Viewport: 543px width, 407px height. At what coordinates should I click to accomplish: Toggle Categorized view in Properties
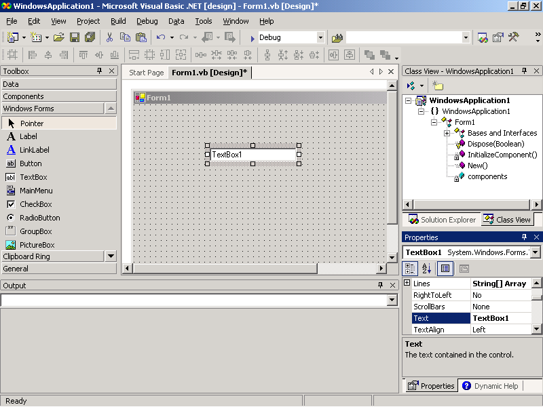coord(410,269)
